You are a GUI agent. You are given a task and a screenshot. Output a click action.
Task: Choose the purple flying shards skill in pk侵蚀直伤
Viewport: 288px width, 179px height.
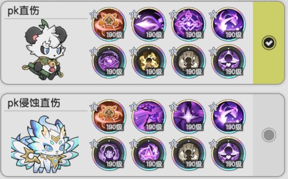pos(149,117)
